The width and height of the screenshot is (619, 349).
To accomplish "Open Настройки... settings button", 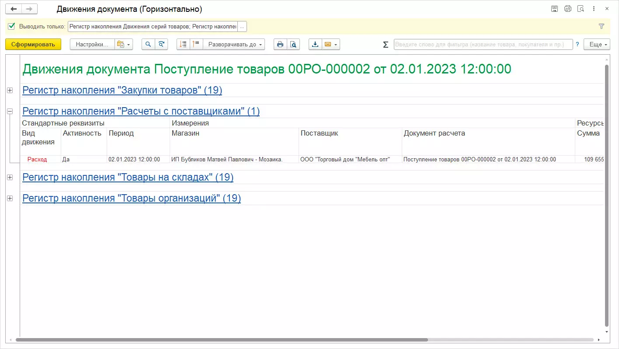I will [92, 44].
